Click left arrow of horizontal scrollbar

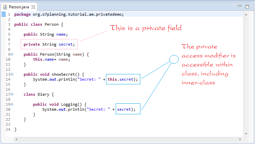tap(16, 139)
